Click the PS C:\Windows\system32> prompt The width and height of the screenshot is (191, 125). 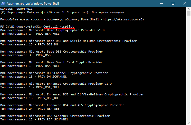coord(21,27)
